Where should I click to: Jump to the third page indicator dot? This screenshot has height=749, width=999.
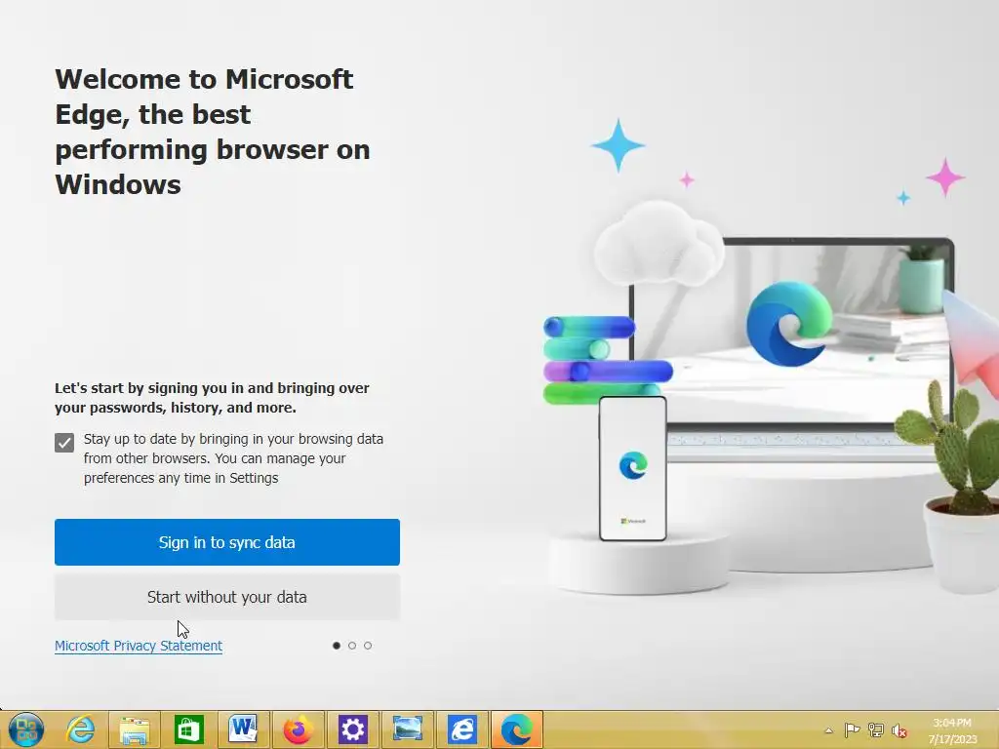pyautogui.click(x=368, y=646)
